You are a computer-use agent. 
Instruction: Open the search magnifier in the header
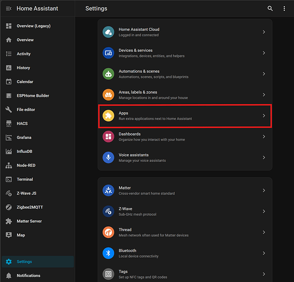pyautogui.click(x=270, y=8)
